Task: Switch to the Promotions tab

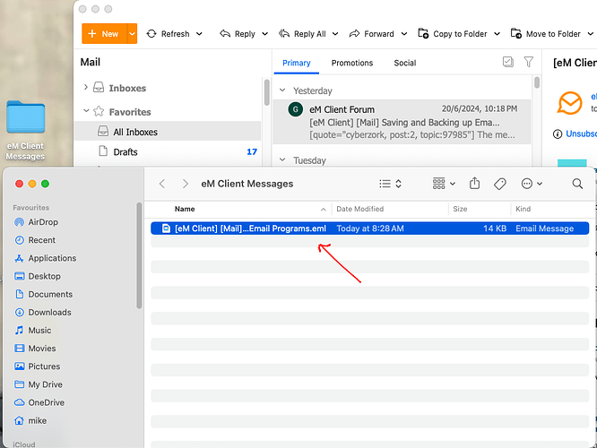Action: pyautogui.click(x=352, y=63)
